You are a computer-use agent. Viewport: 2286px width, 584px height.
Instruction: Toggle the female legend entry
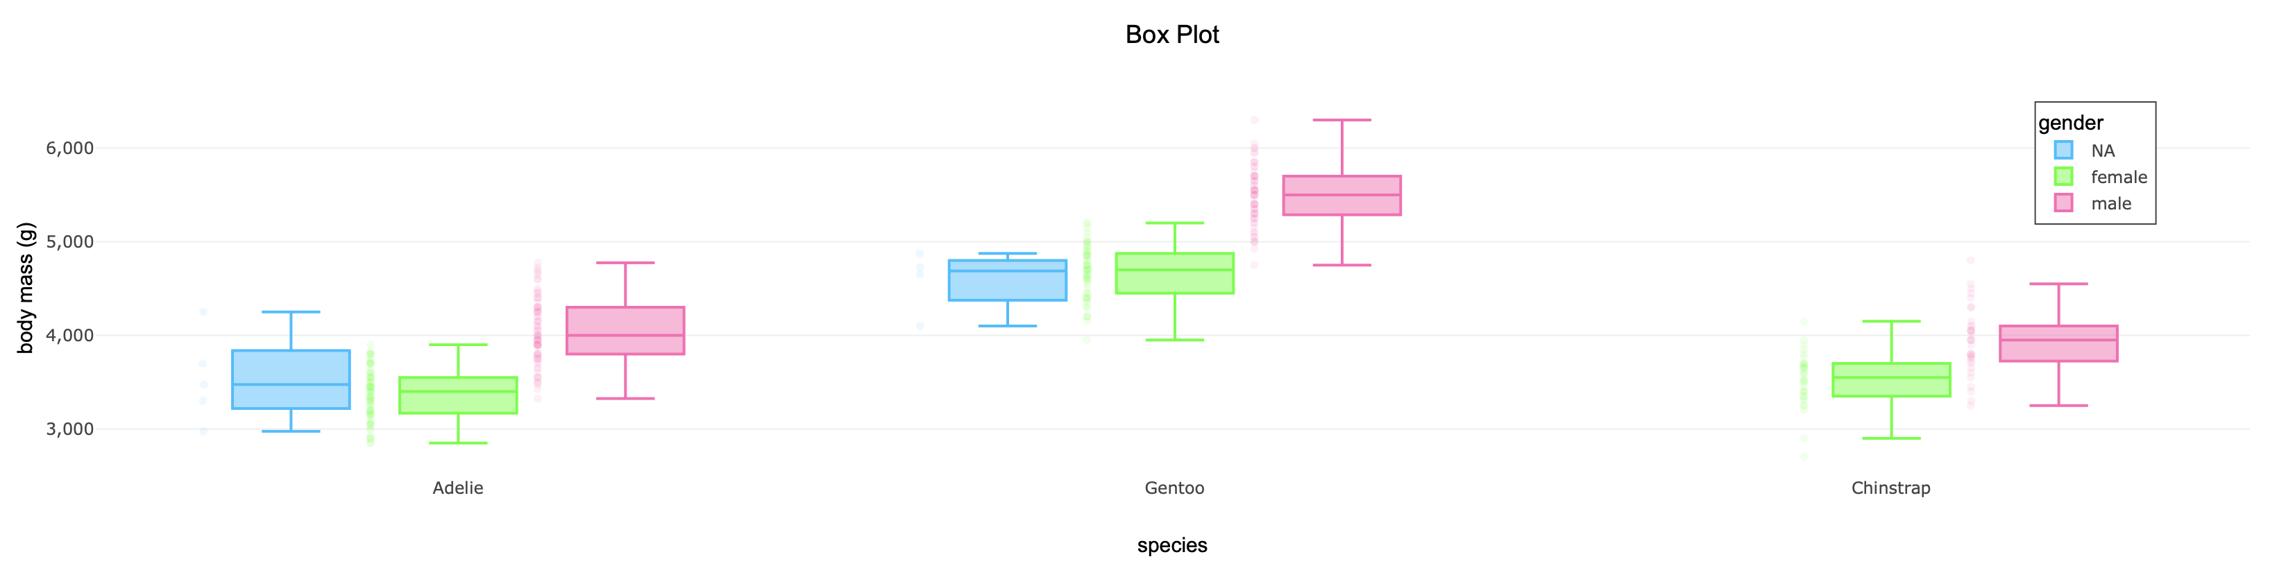click(x=2118, y=178)
